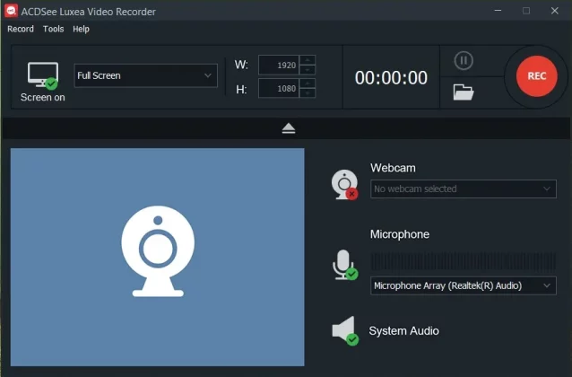Open the Full Screen capture mode dropdown

[x=145, y=76]
